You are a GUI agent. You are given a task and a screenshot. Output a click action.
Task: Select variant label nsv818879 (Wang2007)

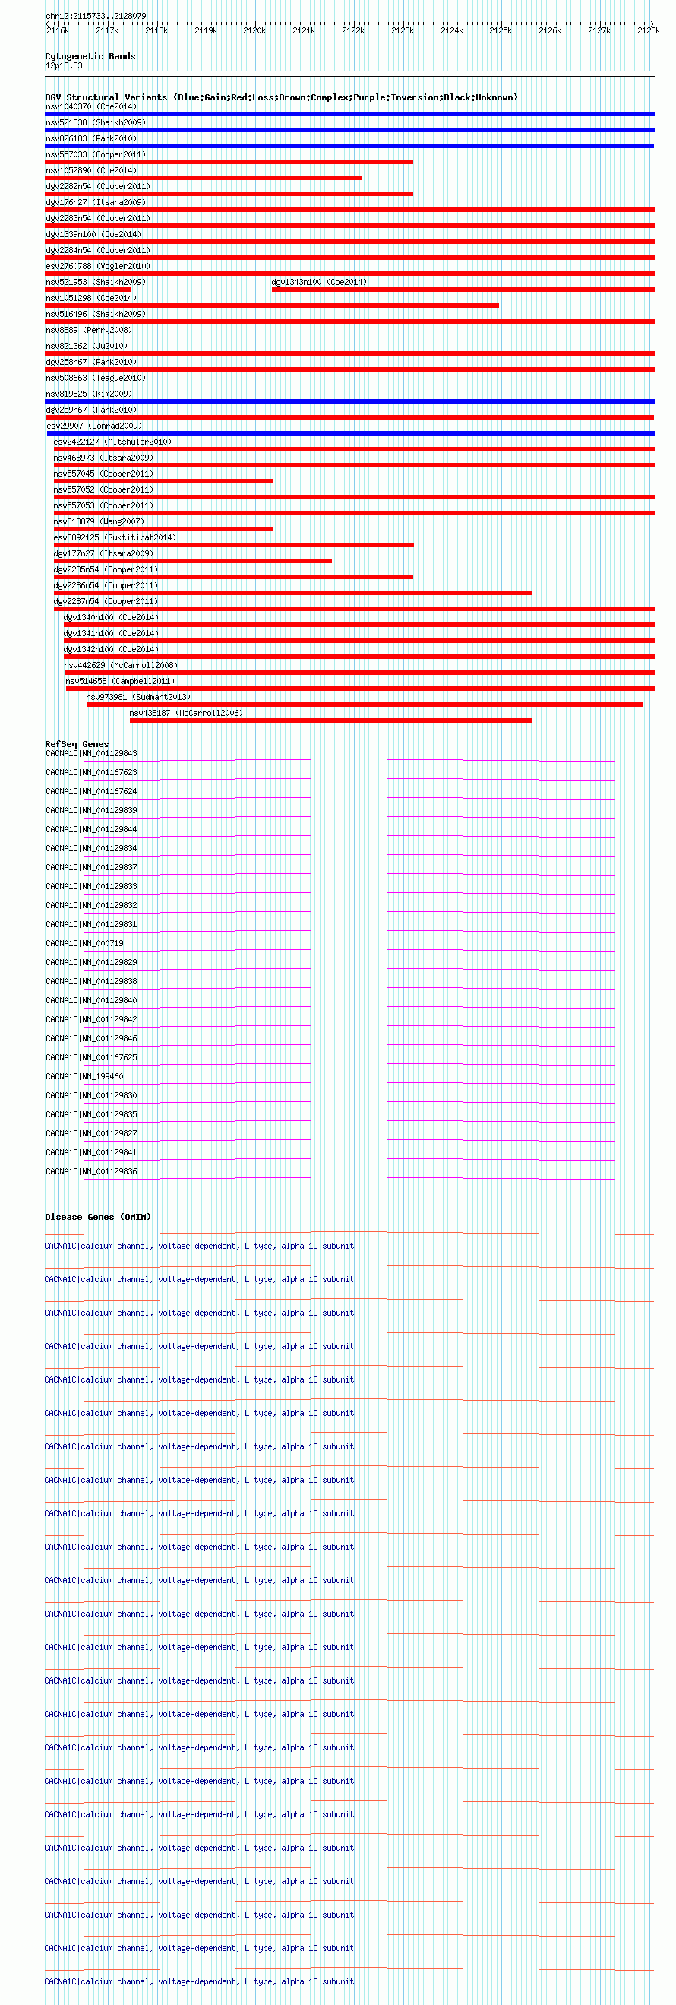[x=99, y=521]
